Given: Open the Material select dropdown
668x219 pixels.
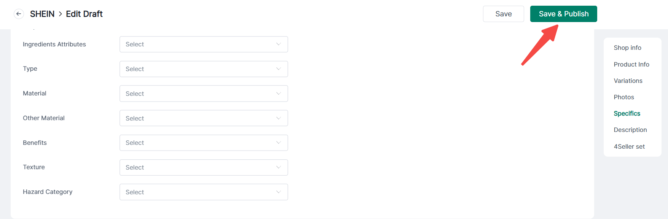Looking at the screenshot, I should pos(203,94).
